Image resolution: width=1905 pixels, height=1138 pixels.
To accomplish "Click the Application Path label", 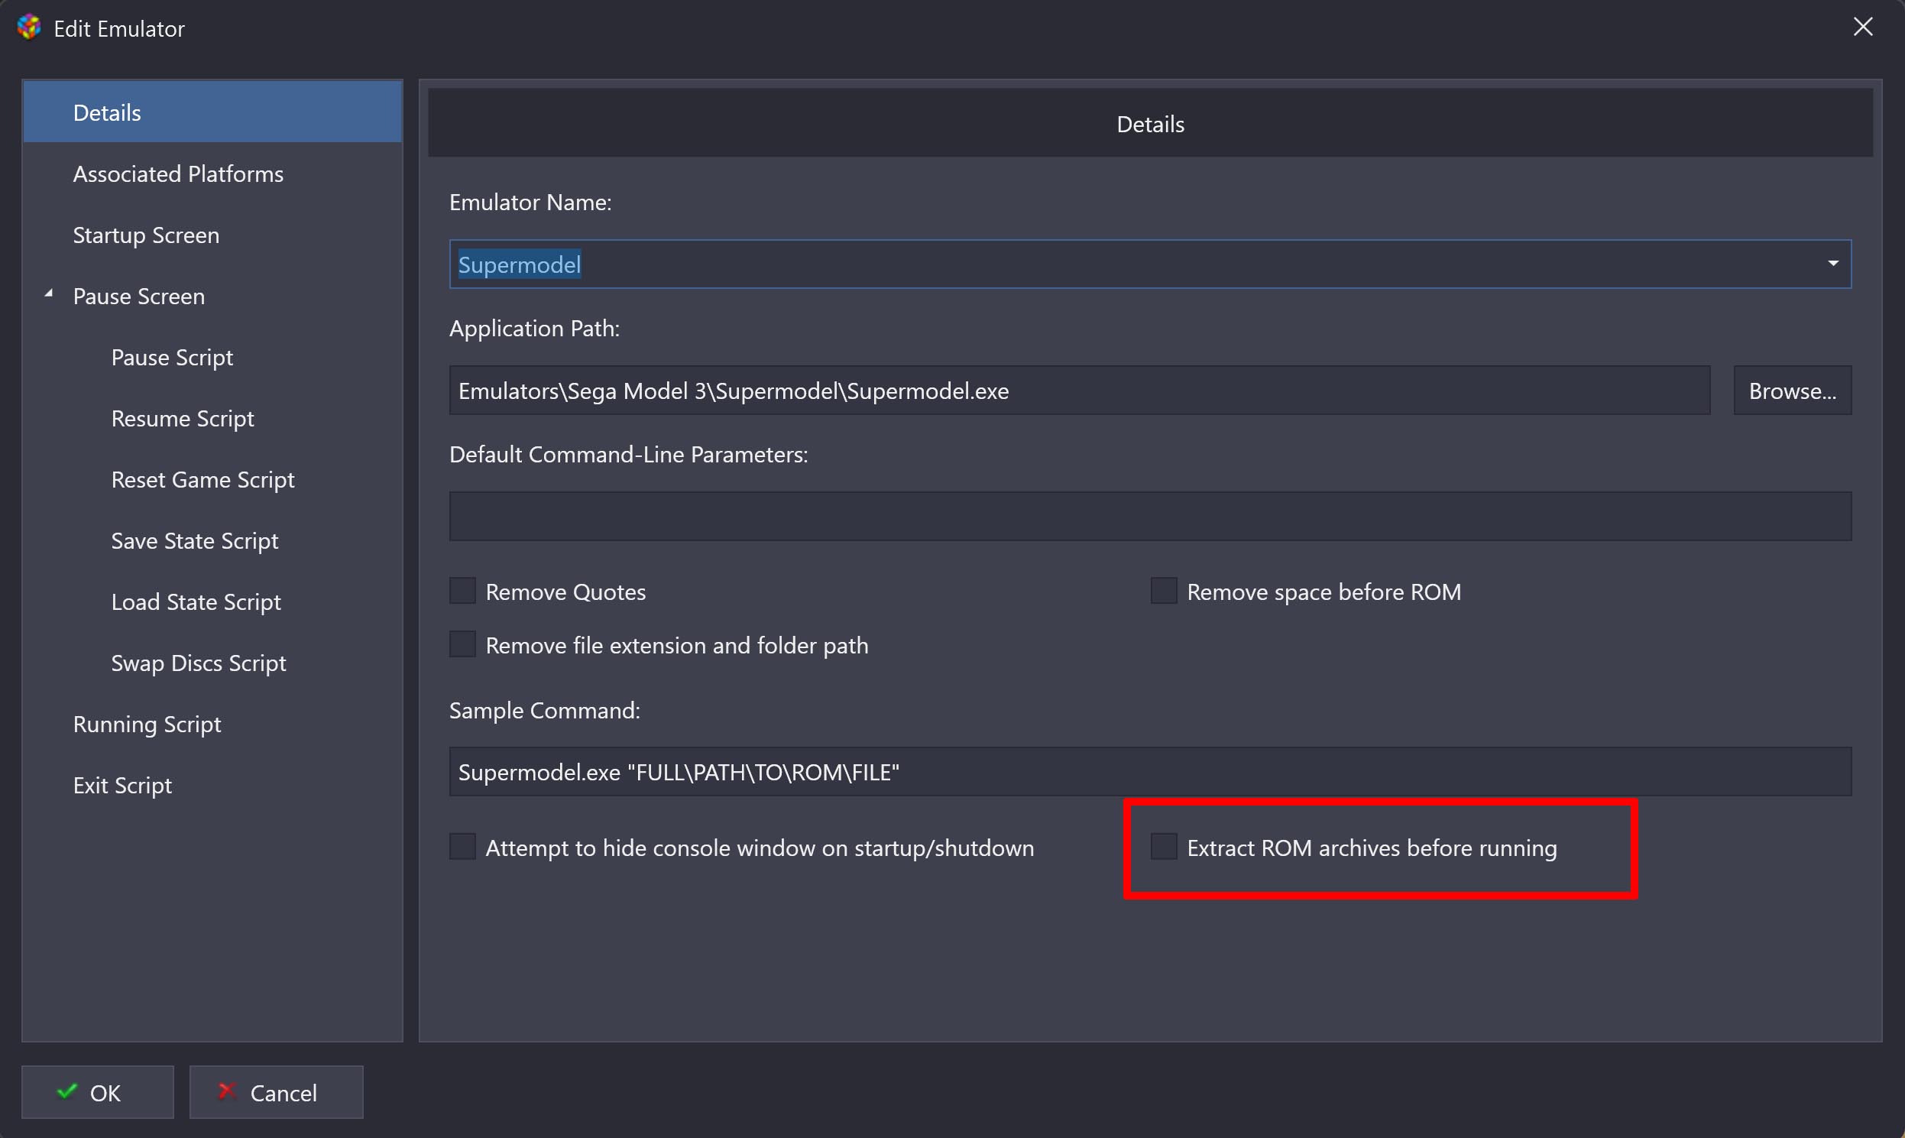I will point(534,328).
